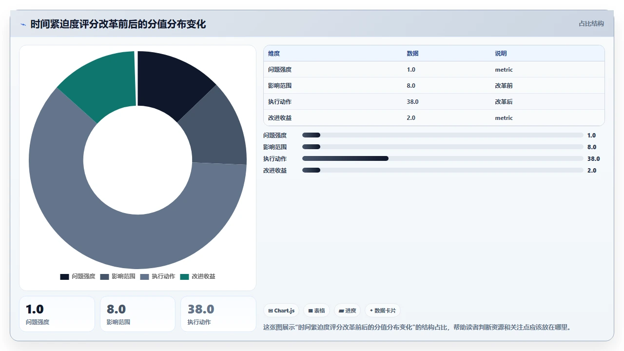Select the slate donut slice on right
624x351 pixels.
(x=217, y=129)
